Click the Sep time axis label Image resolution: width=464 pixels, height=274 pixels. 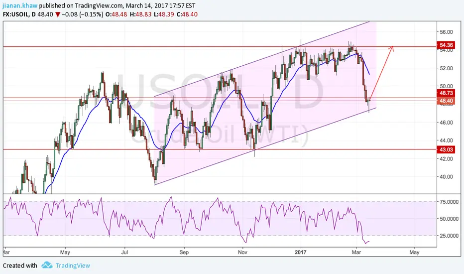coord(184,253)
